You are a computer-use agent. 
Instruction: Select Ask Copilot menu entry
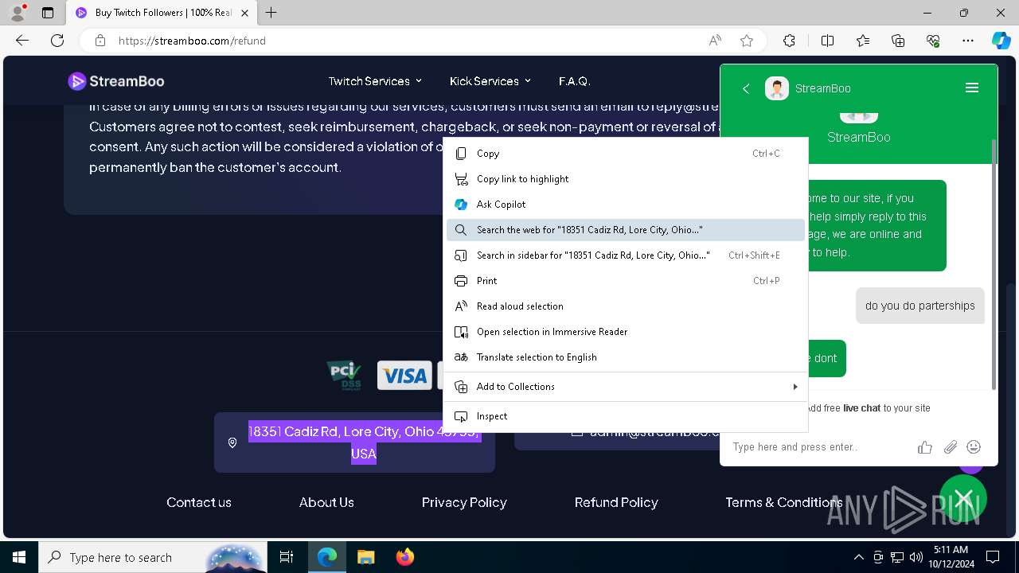click(626, 205)
